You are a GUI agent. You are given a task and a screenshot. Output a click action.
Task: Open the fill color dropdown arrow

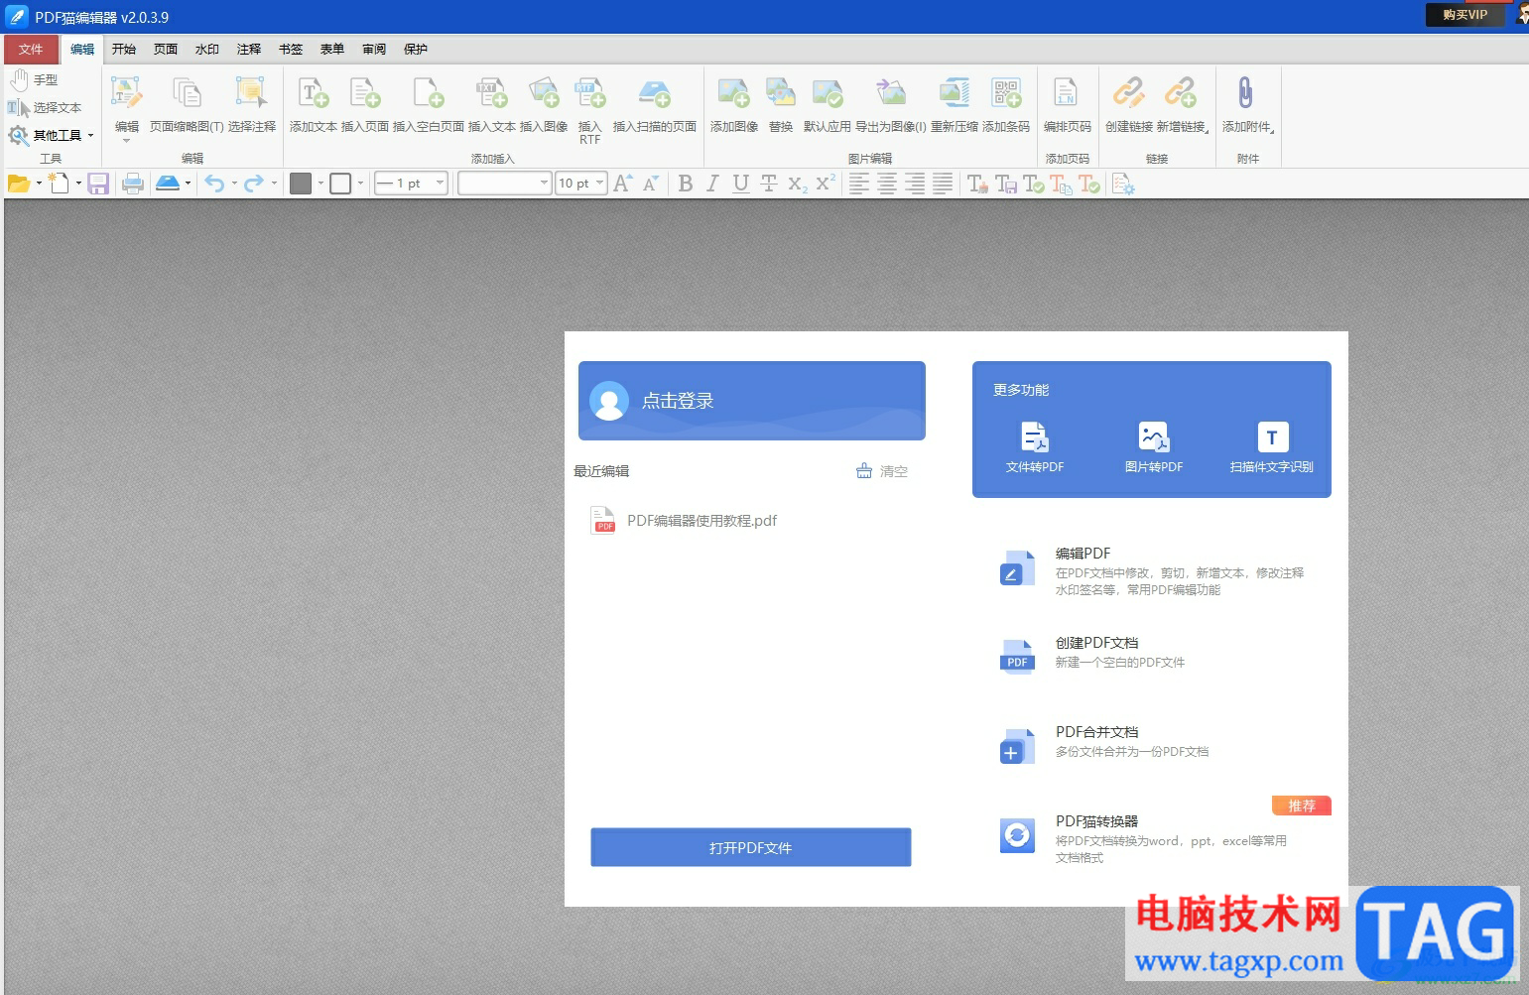pos(320,184)
